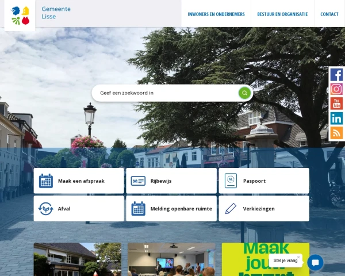Open the Paspoort tile
The image size is (345, 276).
pyautogui.click(x=264, y=181)
